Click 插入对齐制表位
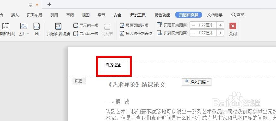Screen dimensions: 276x121 136,33
